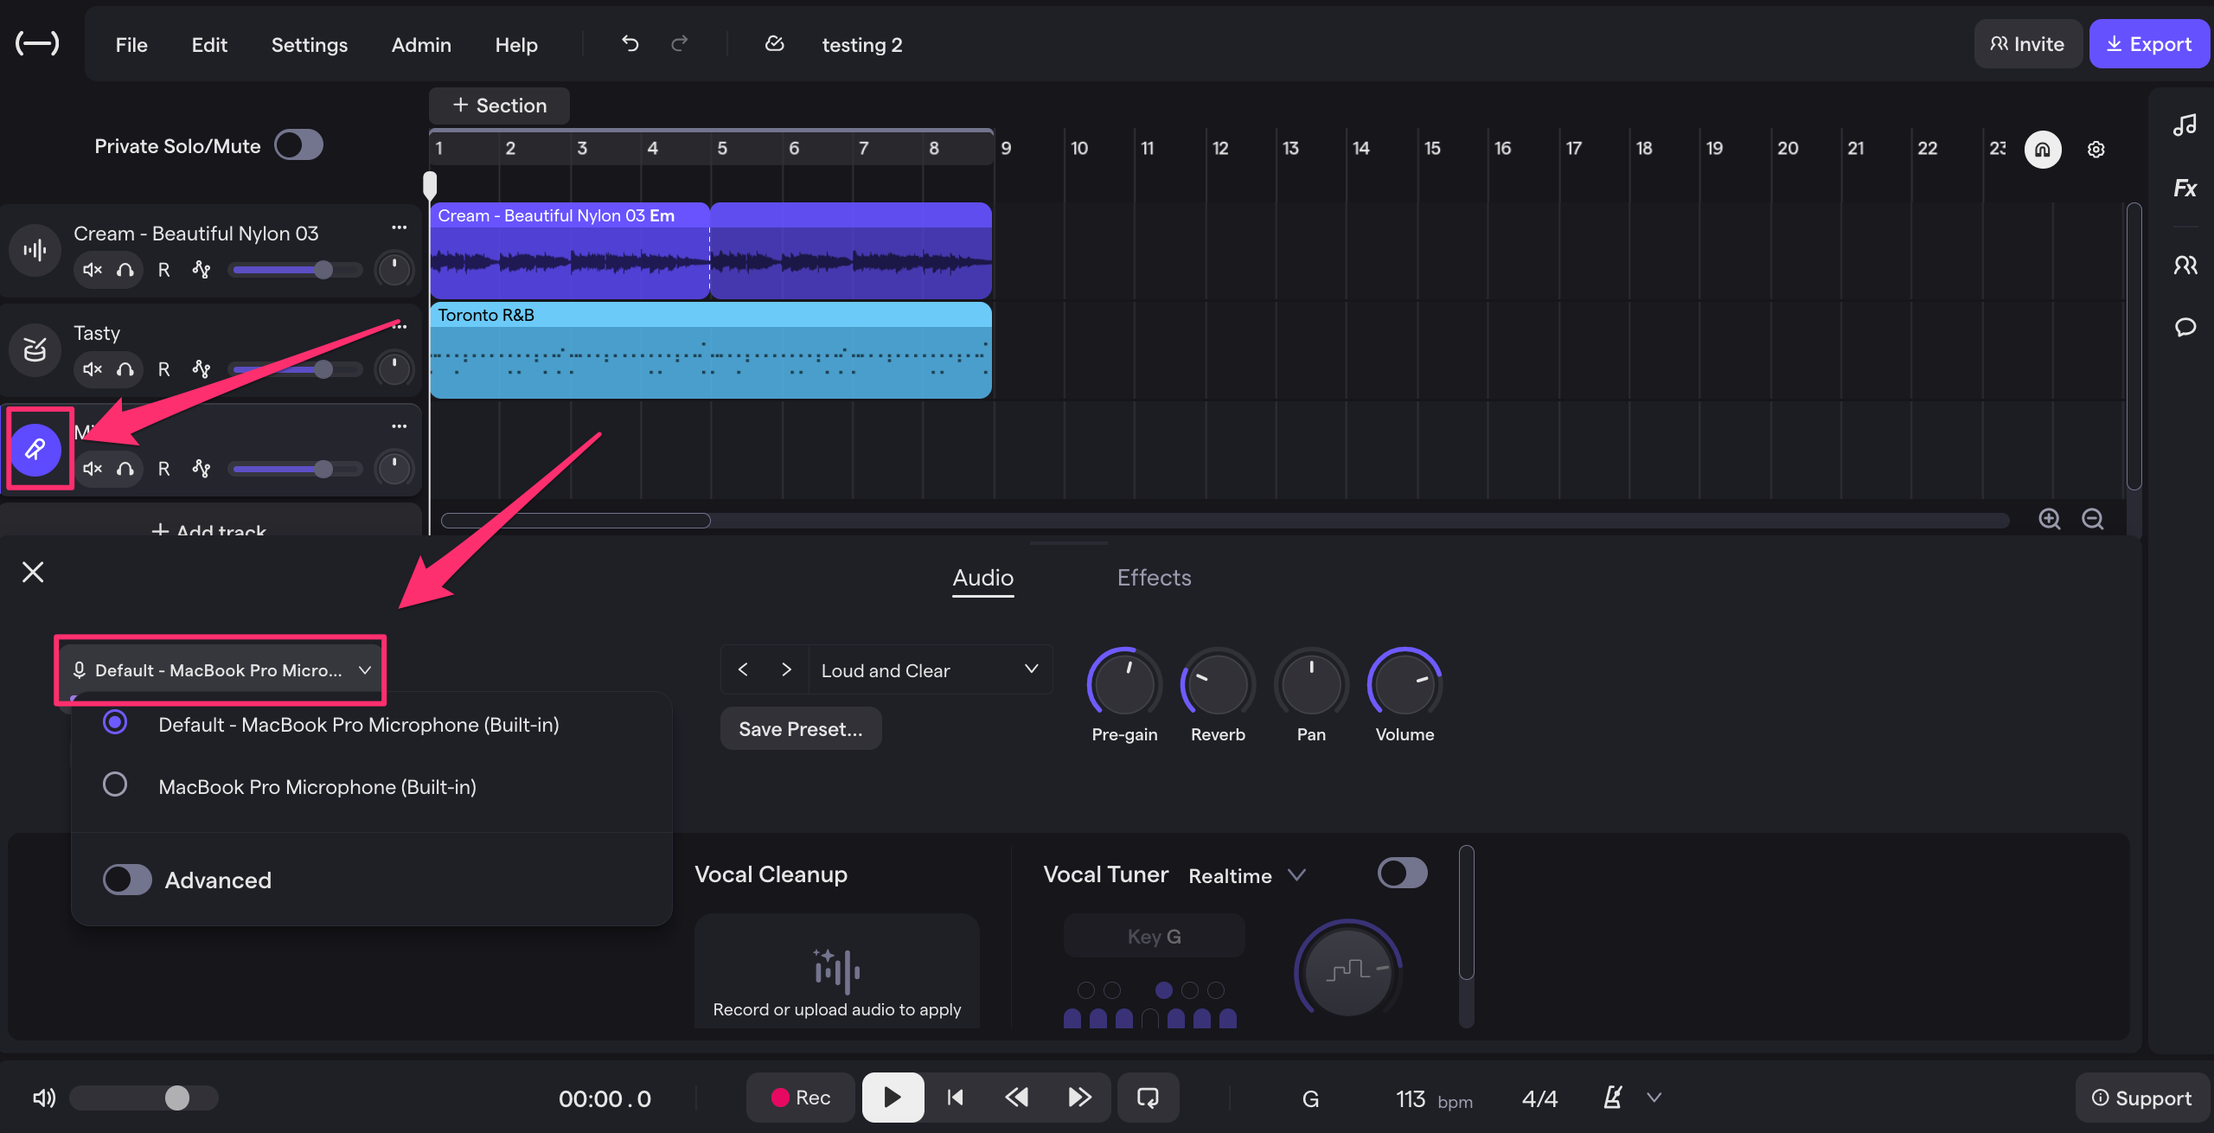The image size is (2214, 1133).
Task: Click the app logo in top-left
Action: point(37,43)
